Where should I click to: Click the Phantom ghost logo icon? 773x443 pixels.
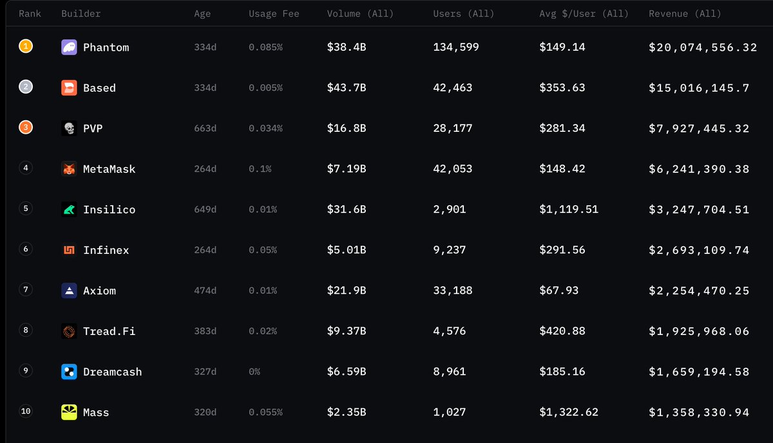click(69, 47)
